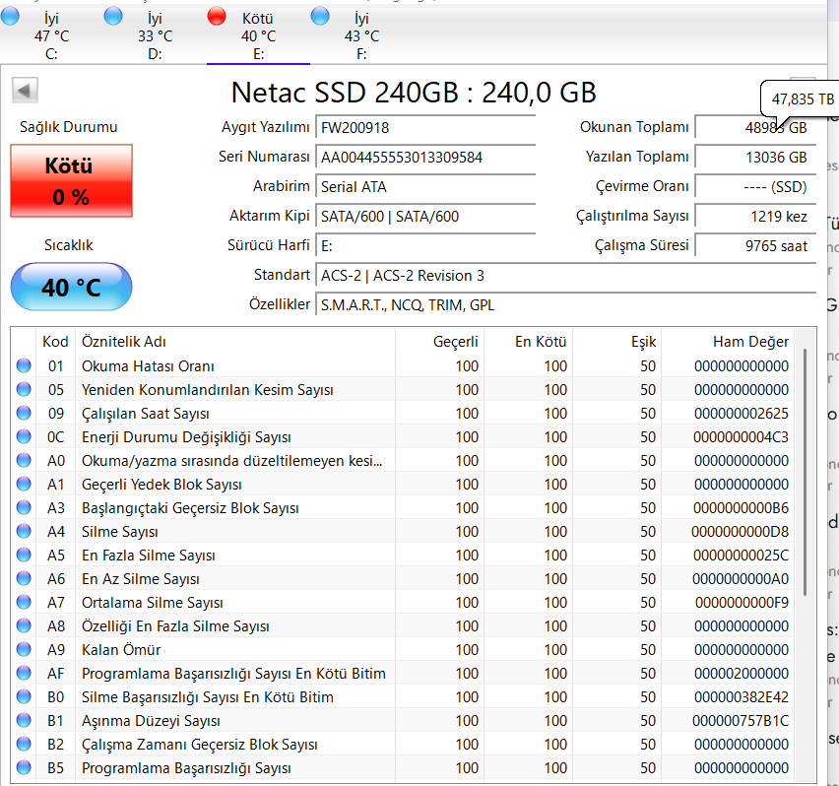
Task: Click the Sürücü Harfi field E:
Action: tap(425, 246)
